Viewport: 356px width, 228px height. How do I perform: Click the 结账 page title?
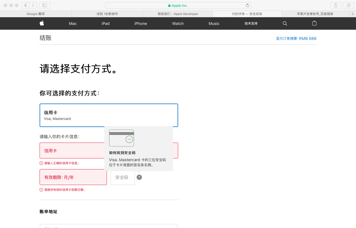[46, 38]
